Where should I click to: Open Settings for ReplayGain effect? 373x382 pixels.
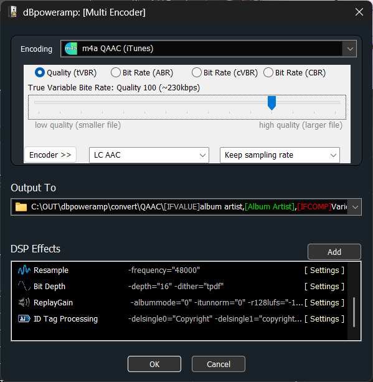tap(324, 303)
